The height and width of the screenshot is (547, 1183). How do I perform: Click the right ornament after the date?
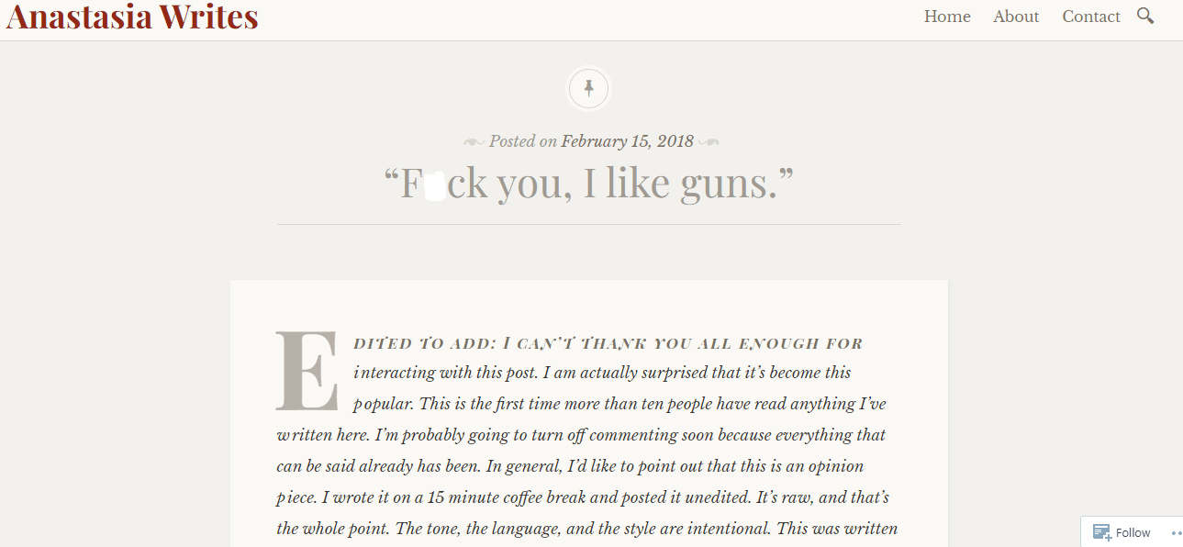709,142
